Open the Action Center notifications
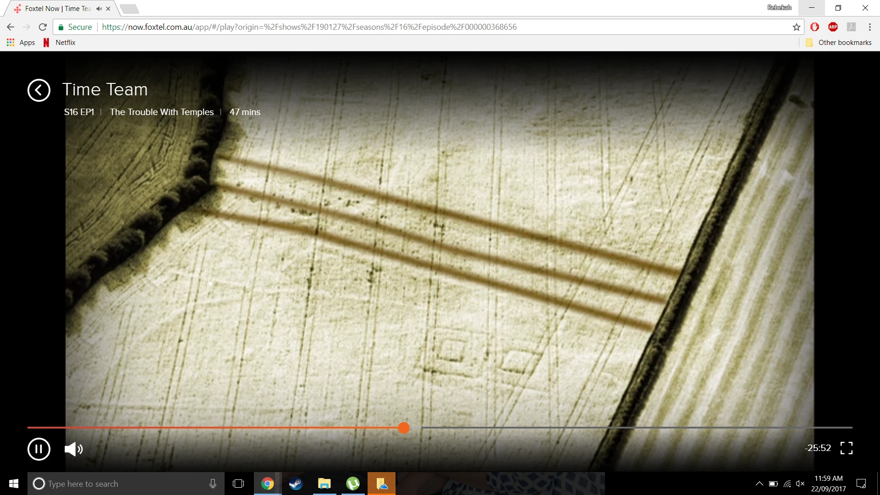 861,484
